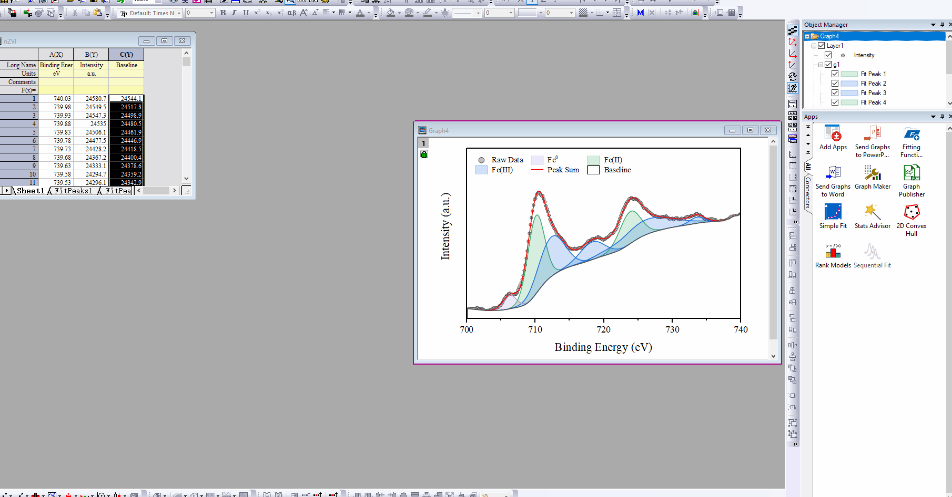This screenshot has height=497, width=952.
Task: Open Send Graphs to Word app
Action: point(833,173)
